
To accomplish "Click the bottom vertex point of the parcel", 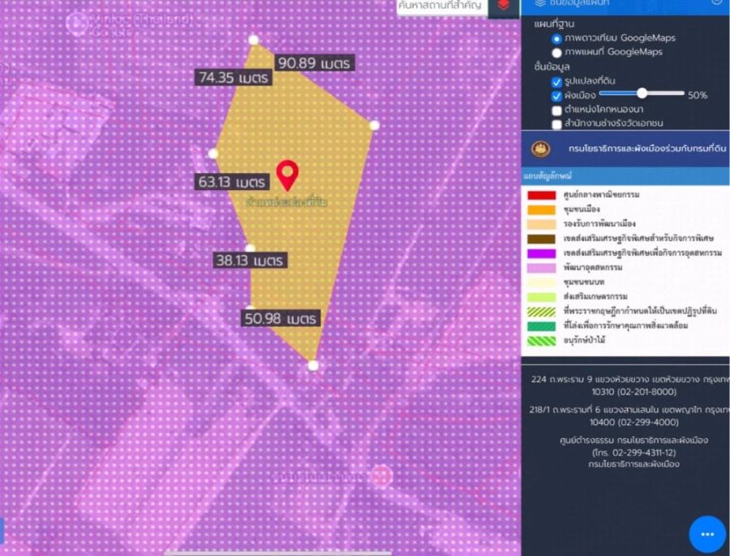I will click(x=313, y=365).
